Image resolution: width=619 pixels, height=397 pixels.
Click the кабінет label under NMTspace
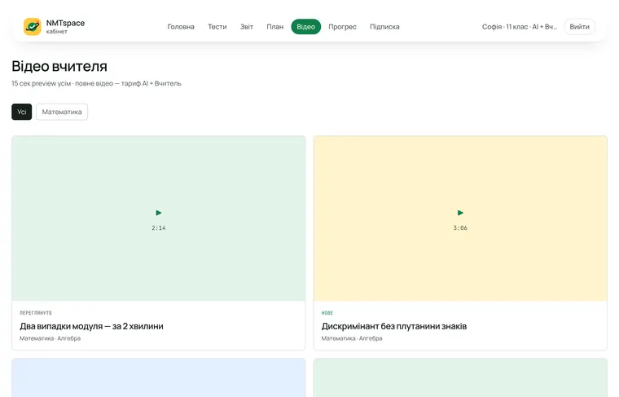(57, 32)
